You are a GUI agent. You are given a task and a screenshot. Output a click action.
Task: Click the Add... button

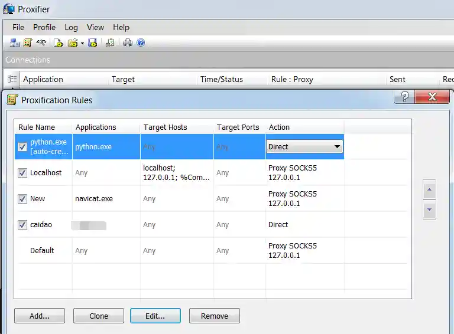point(40,316)
